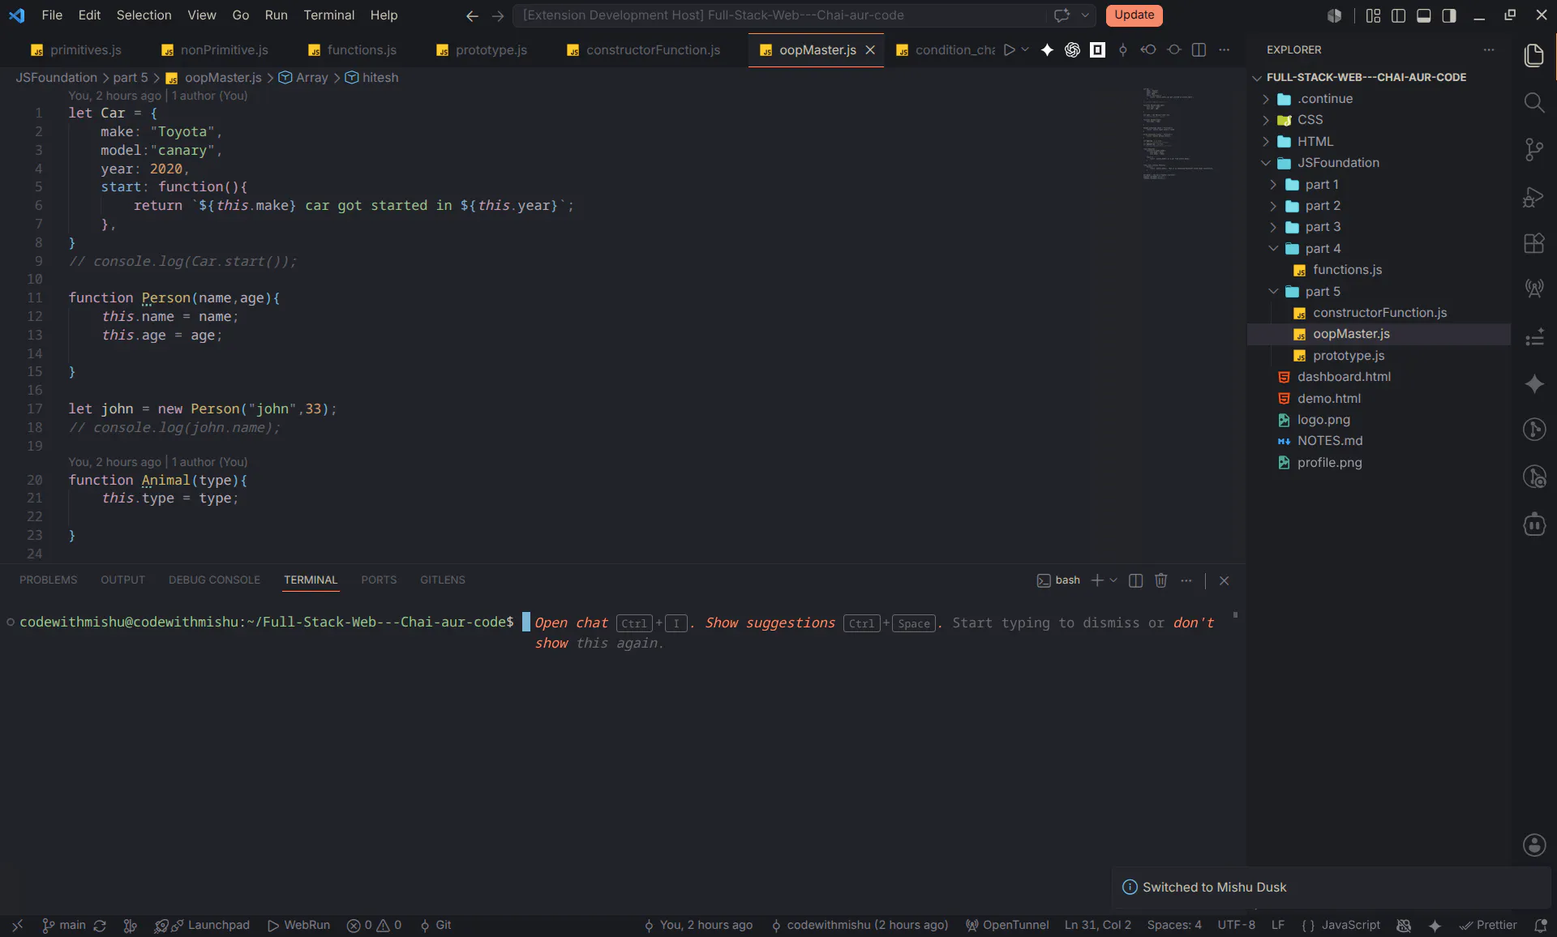This screenshot has height=937, width=1557.
Task: Click the remote window icon in status bar
Action: tap(17, 926)
